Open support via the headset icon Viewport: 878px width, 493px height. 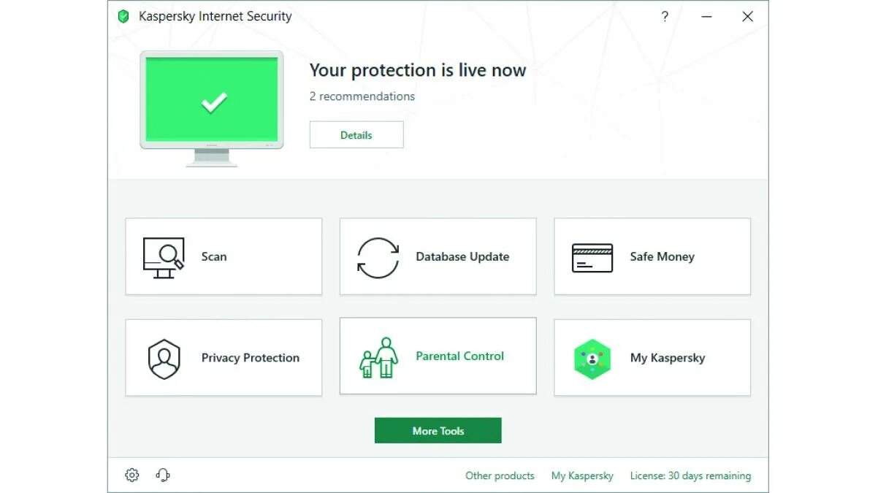(x=163, y=475)
